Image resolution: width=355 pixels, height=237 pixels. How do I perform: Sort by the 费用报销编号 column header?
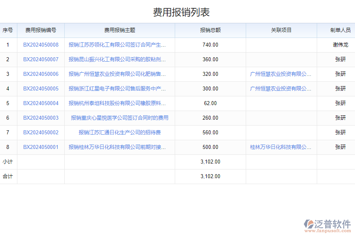click(x=41, y=30)
